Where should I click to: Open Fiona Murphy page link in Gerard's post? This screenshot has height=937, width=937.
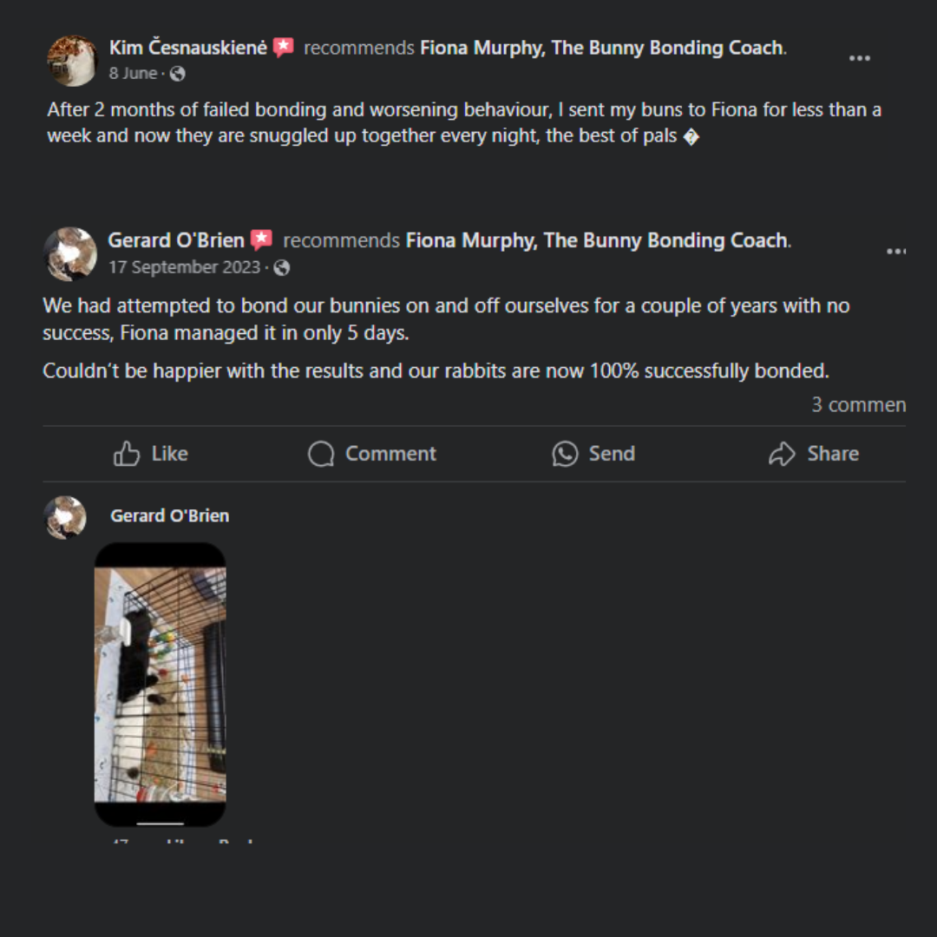click(597, 240)
